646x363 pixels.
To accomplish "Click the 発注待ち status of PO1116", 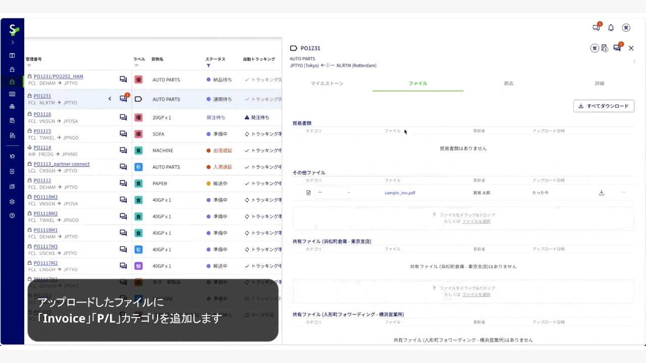I will (x=216, y=117).
